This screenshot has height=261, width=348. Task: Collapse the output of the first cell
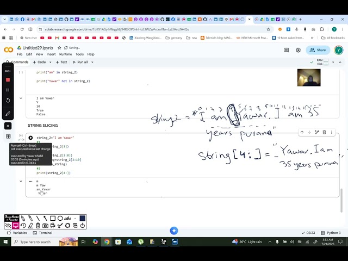tap(21, 98)
